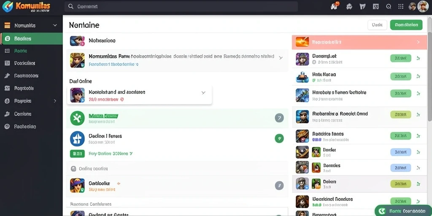Click the Dal Online section heading
The width and height of the screenshot is (432, 216).
(x=81, y=81)
